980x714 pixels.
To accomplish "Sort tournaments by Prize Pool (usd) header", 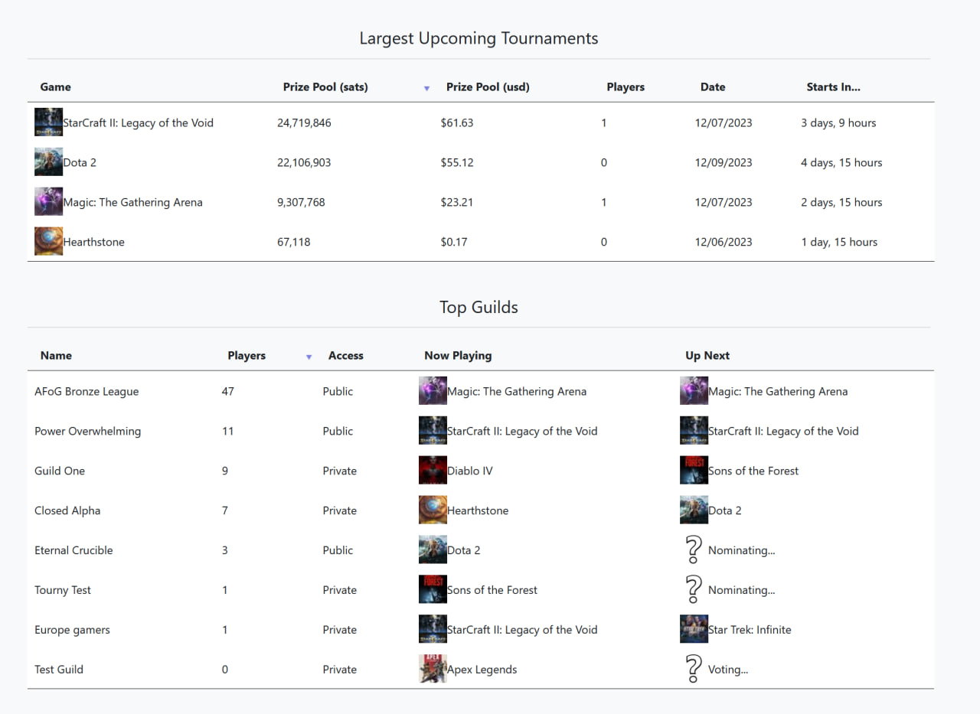I will click(488, 87).
